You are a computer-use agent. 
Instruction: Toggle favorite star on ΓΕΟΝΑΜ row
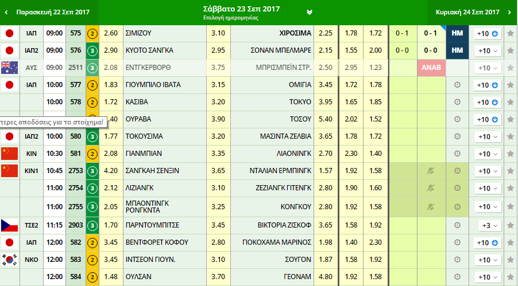point(510,277)
